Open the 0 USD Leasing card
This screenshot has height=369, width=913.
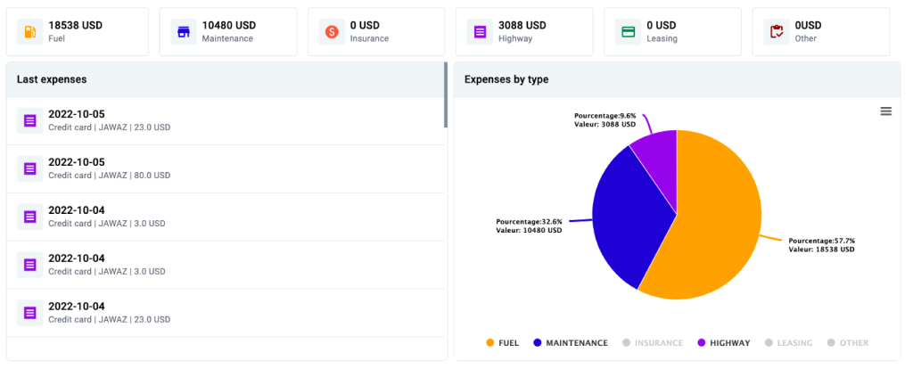[672, 32]
